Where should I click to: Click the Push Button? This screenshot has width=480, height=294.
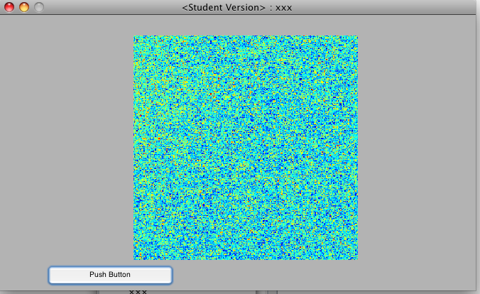110,275
